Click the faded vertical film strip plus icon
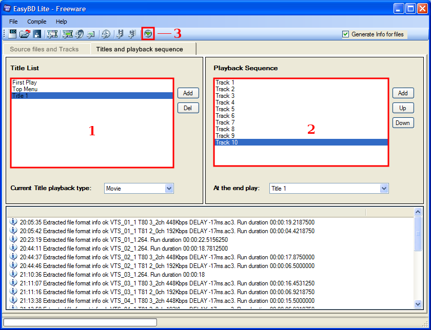 point(132,34)
